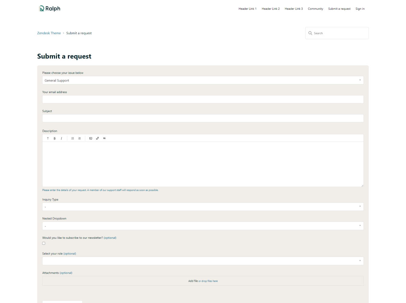The height and width of the screenshot is (303, 406).
Task: Check the newsletter subscription checkbox
Action: (x=44, y=243)
